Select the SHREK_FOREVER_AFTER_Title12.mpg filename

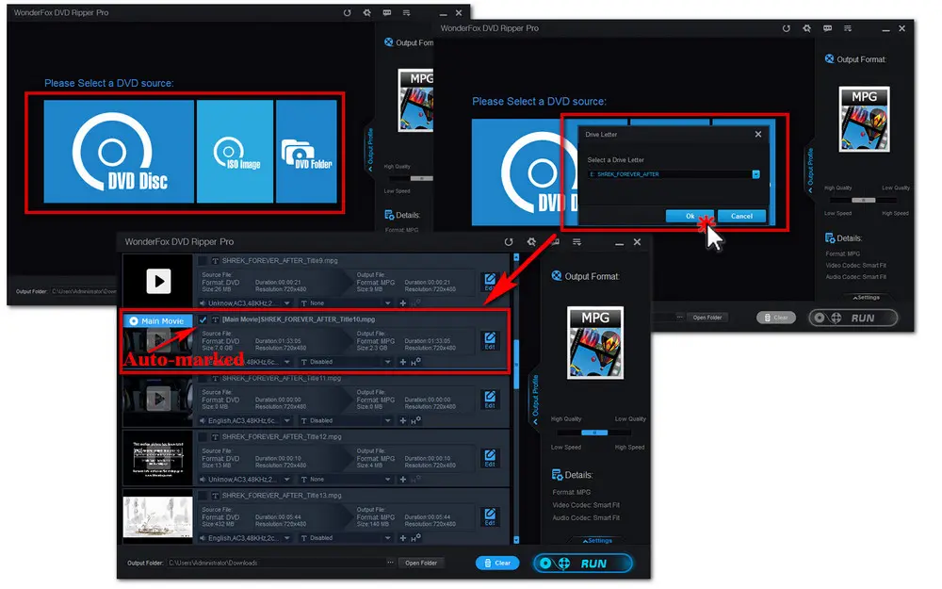click(x=282, y=437)
